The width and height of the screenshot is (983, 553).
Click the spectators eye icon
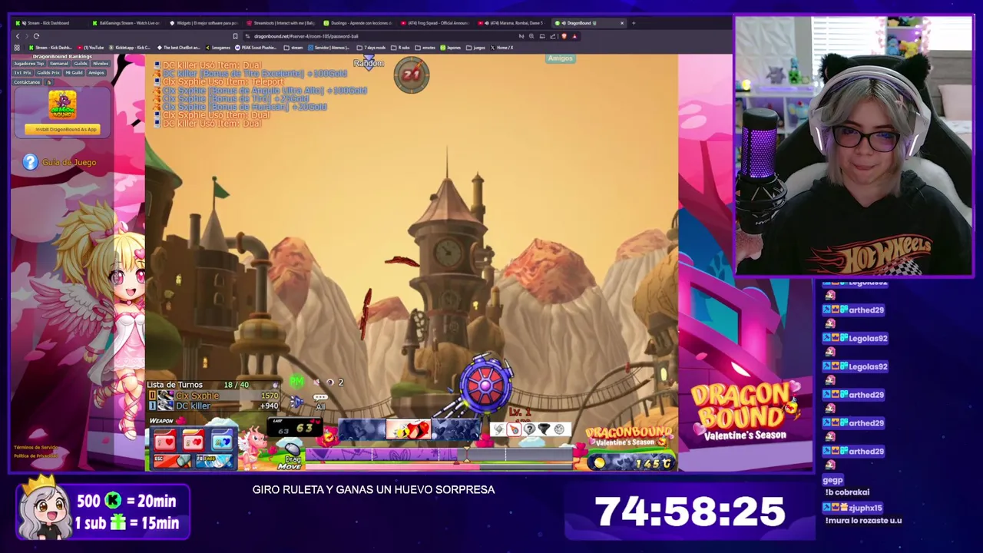click(329, 382)
